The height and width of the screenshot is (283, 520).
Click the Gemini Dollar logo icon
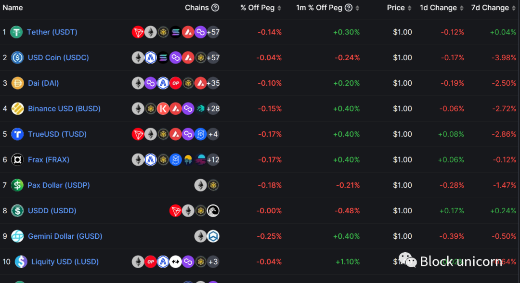pos(17,236)
